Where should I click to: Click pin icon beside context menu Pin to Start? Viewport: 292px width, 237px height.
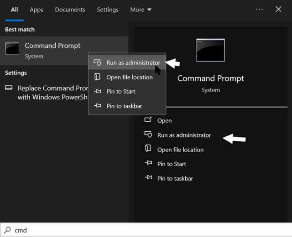98,91
